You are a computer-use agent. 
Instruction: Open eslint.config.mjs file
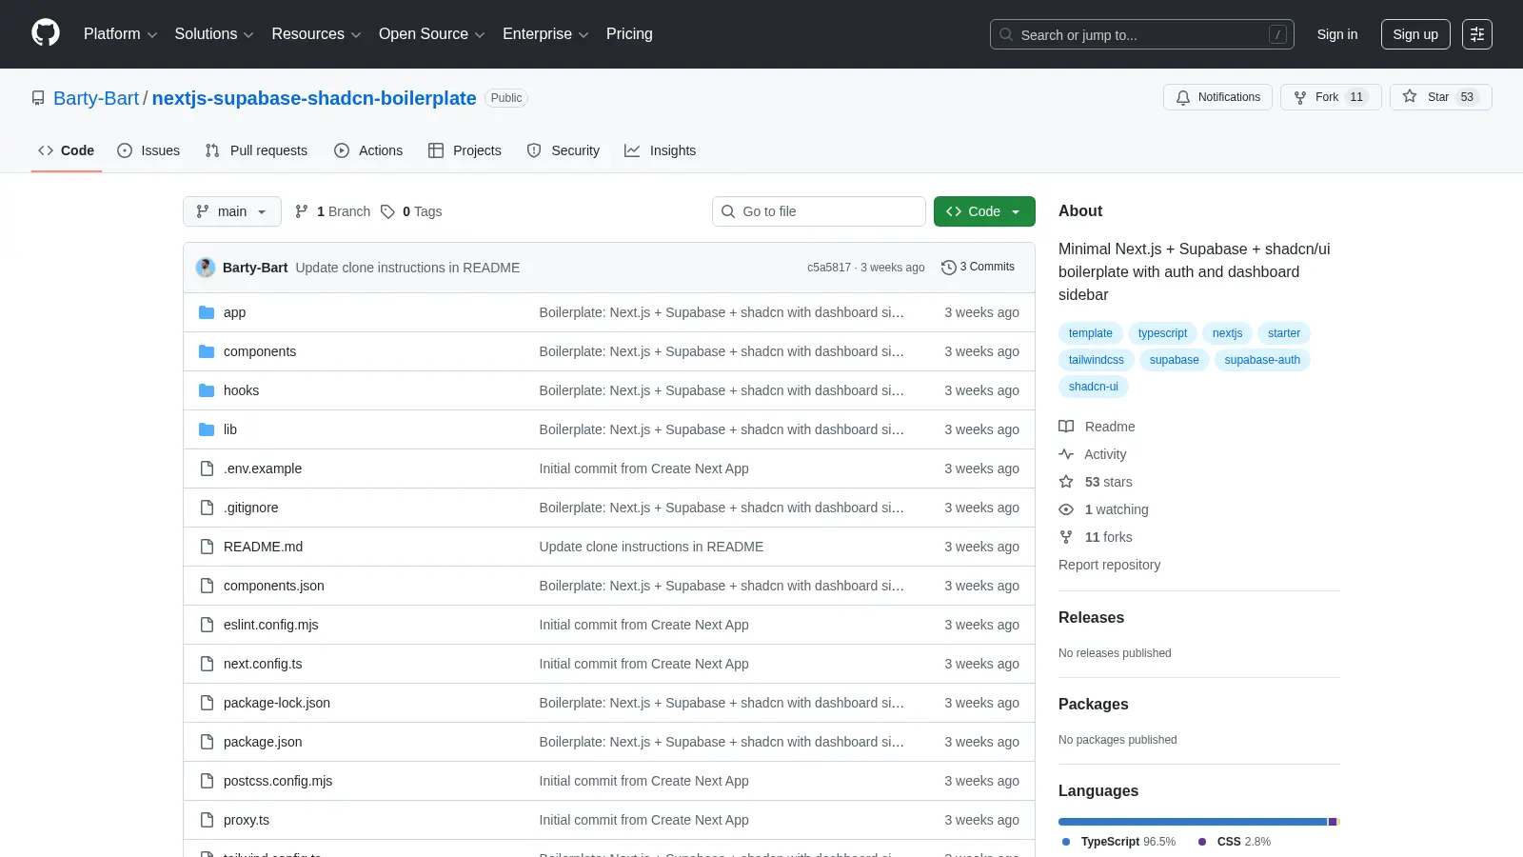pyautogui.click(x=271, y=625)
